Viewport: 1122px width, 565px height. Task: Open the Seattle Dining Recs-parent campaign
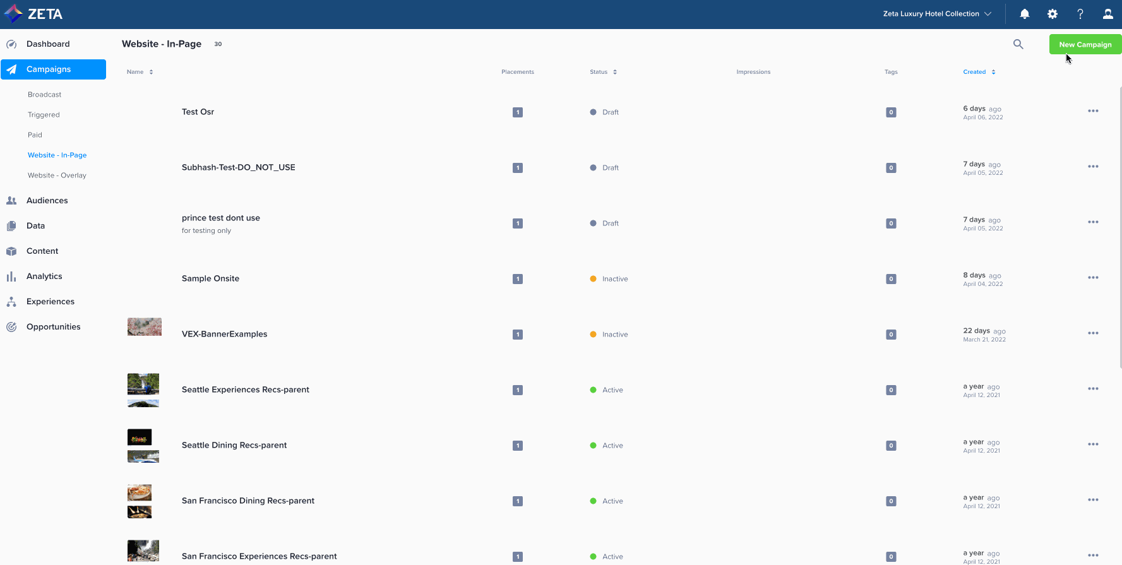234,445
